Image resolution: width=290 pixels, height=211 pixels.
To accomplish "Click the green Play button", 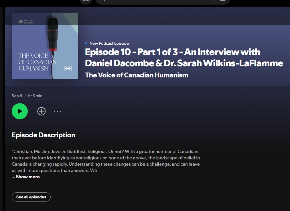I will pos(19,111).
